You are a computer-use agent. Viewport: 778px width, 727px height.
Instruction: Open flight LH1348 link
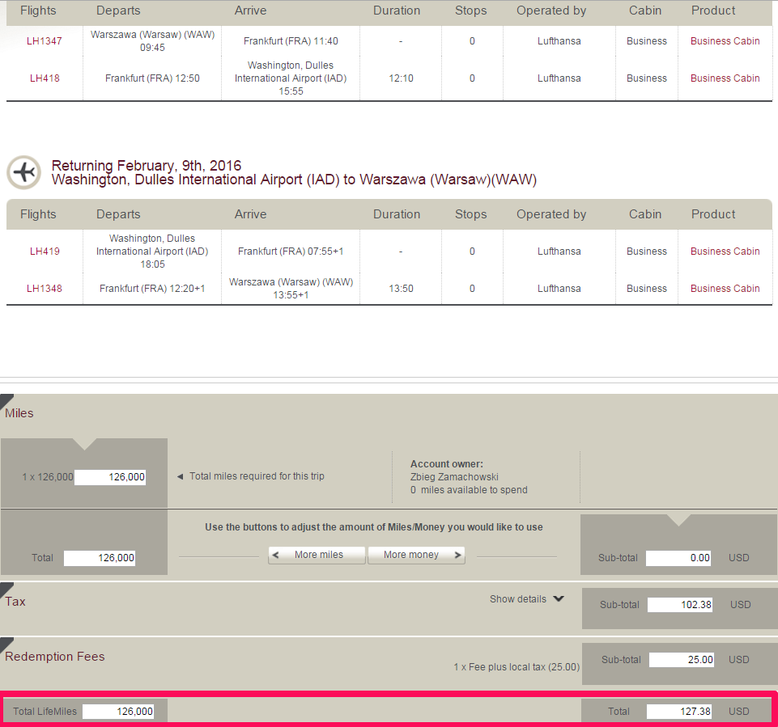coord(45,289)
